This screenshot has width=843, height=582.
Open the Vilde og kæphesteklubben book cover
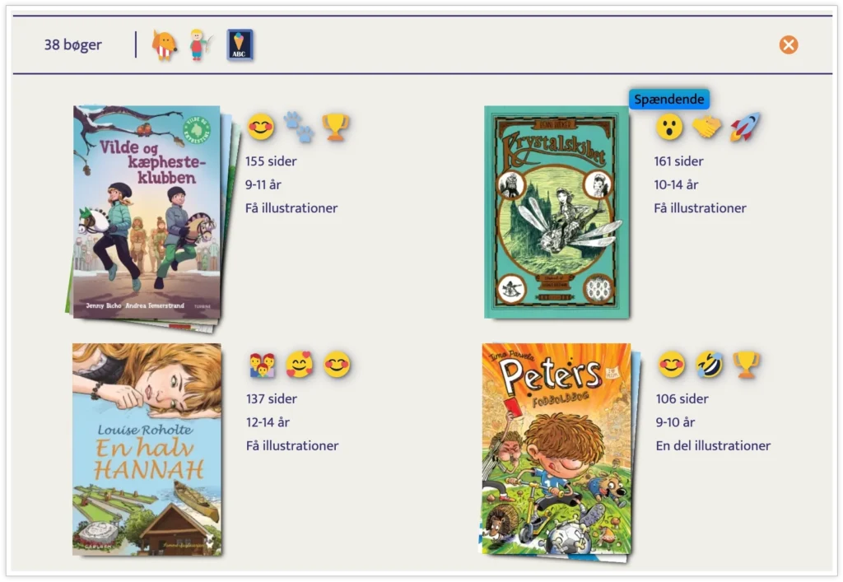[x=147, y=212]
